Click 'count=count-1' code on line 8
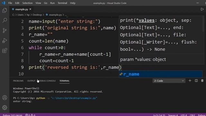This screenshot has height=116, width=206. coord(57,61)
